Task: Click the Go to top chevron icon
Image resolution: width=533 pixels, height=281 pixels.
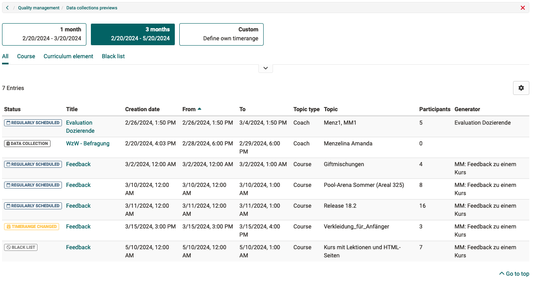Action: (x=502, y=273)
